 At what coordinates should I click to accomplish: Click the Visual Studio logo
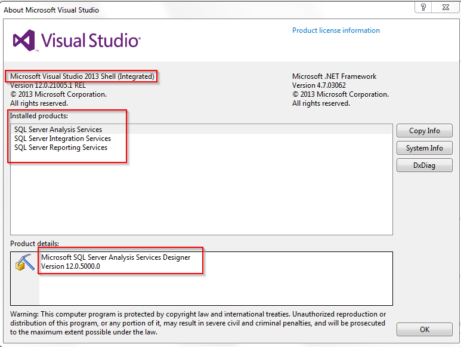tap(77, 41)
